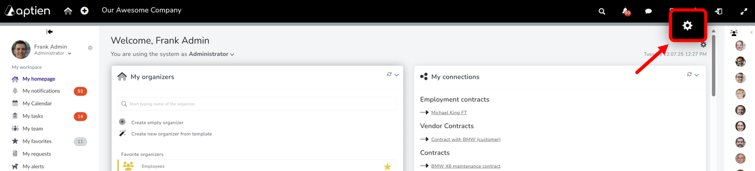
Task: Unfavorite Employees organizer via yellow star
Action: [x=387, y=167]
